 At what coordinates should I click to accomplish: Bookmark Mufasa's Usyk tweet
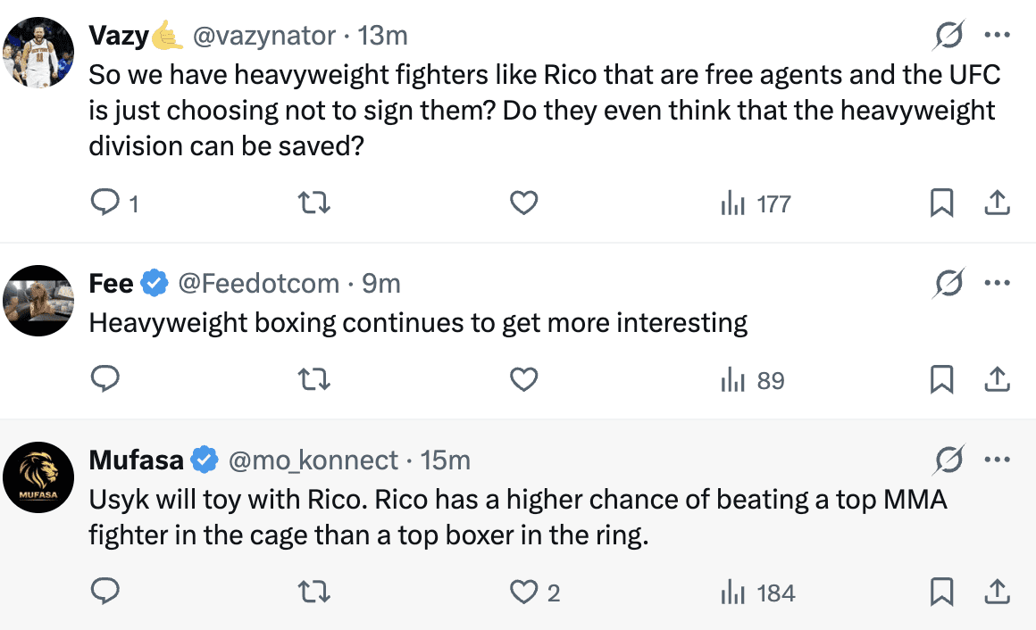941,593
